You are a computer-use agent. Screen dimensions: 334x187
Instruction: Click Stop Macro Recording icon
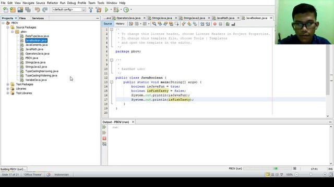[220, 24]
